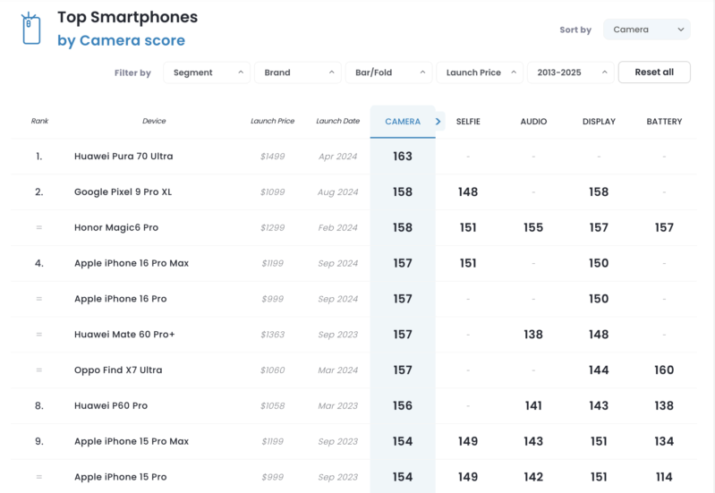Click the Reset all button
Image resolution: width=715 pixels, height=493 pixels.
pos(654,72)
